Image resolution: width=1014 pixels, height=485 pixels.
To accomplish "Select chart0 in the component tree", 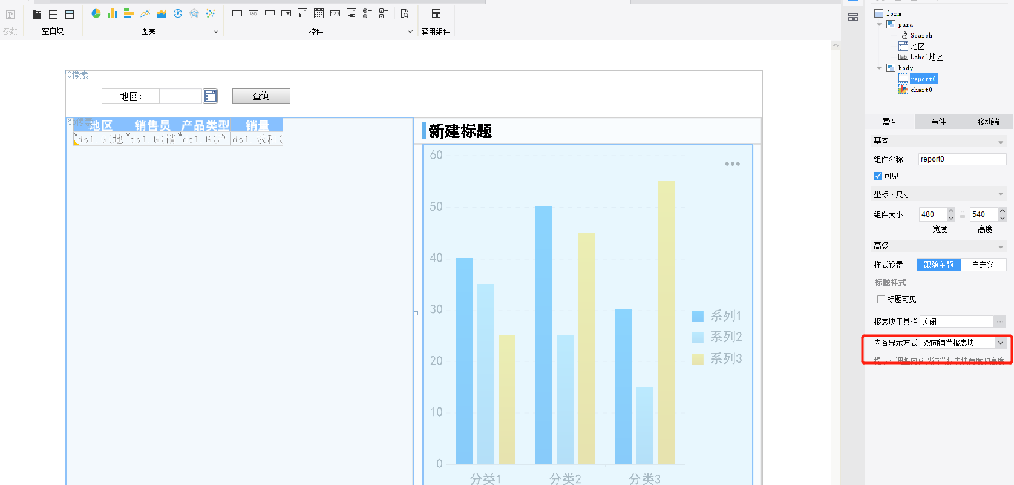I will [921, 90].
